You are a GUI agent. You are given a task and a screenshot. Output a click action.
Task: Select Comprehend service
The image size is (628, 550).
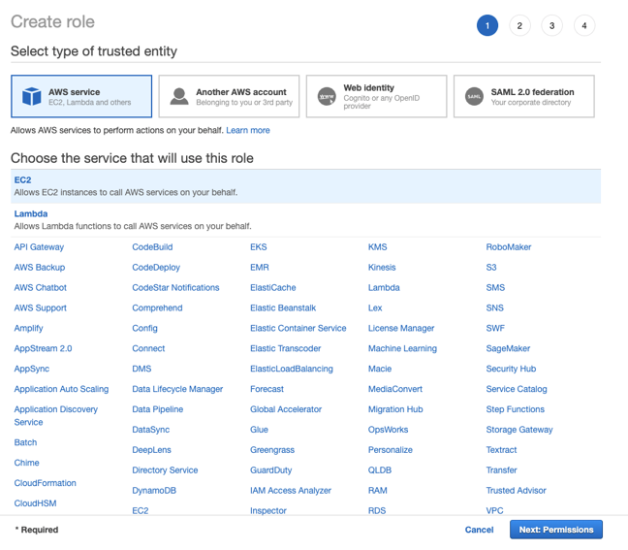(157, 307)
